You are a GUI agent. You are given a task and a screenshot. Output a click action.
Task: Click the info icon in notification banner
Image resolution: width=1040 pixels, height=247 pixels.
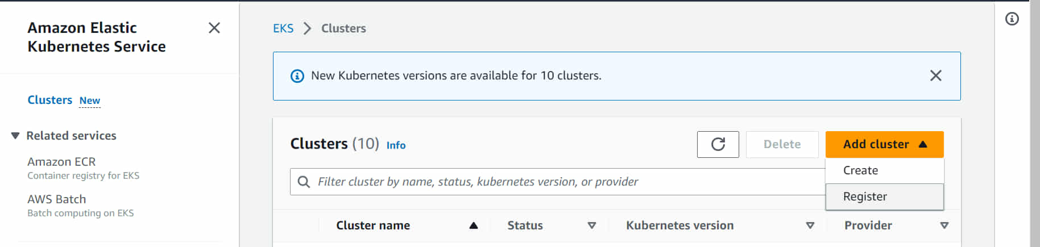pos(297,76)
